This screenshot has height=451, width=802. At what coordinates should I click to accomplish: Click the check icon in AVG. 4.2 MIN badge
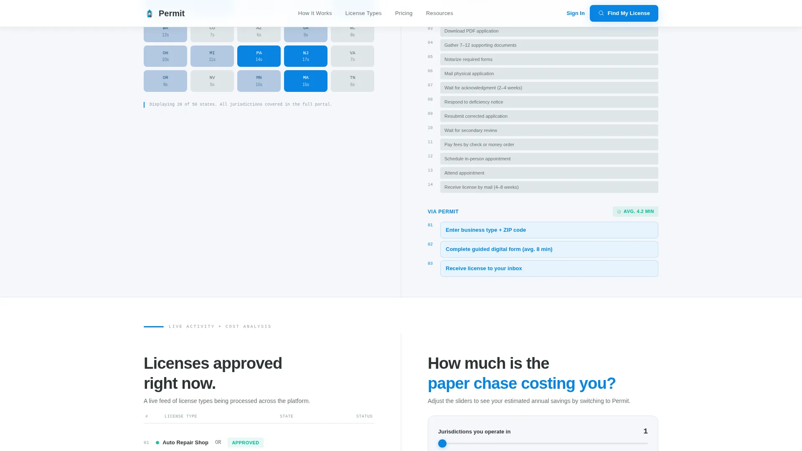click(x=619, y=212)
